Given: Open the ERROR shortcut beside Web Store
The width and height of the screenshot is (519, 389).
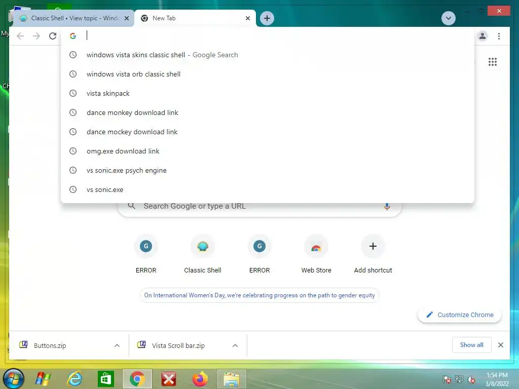Looking at the screenshot, I should pos(259,254).
